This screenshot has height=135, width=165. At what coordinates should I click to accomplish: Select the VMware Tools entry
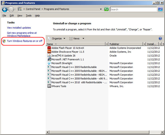click(59, 86)
